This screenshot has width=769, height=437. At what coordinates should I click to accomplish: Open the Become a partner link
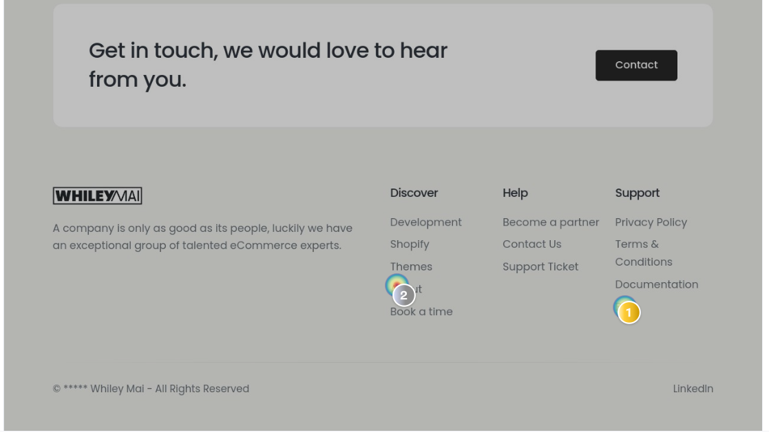[x=551, y=222]
